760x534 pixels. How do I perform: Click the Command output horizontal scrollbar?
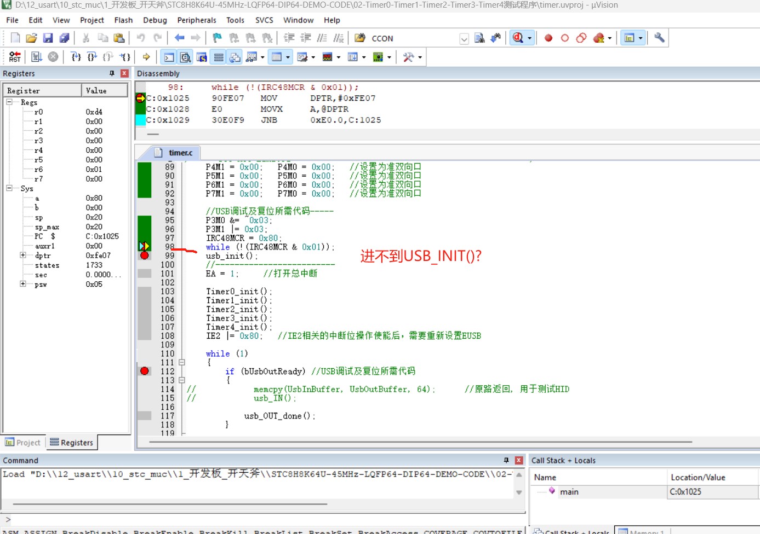point(170,504)
